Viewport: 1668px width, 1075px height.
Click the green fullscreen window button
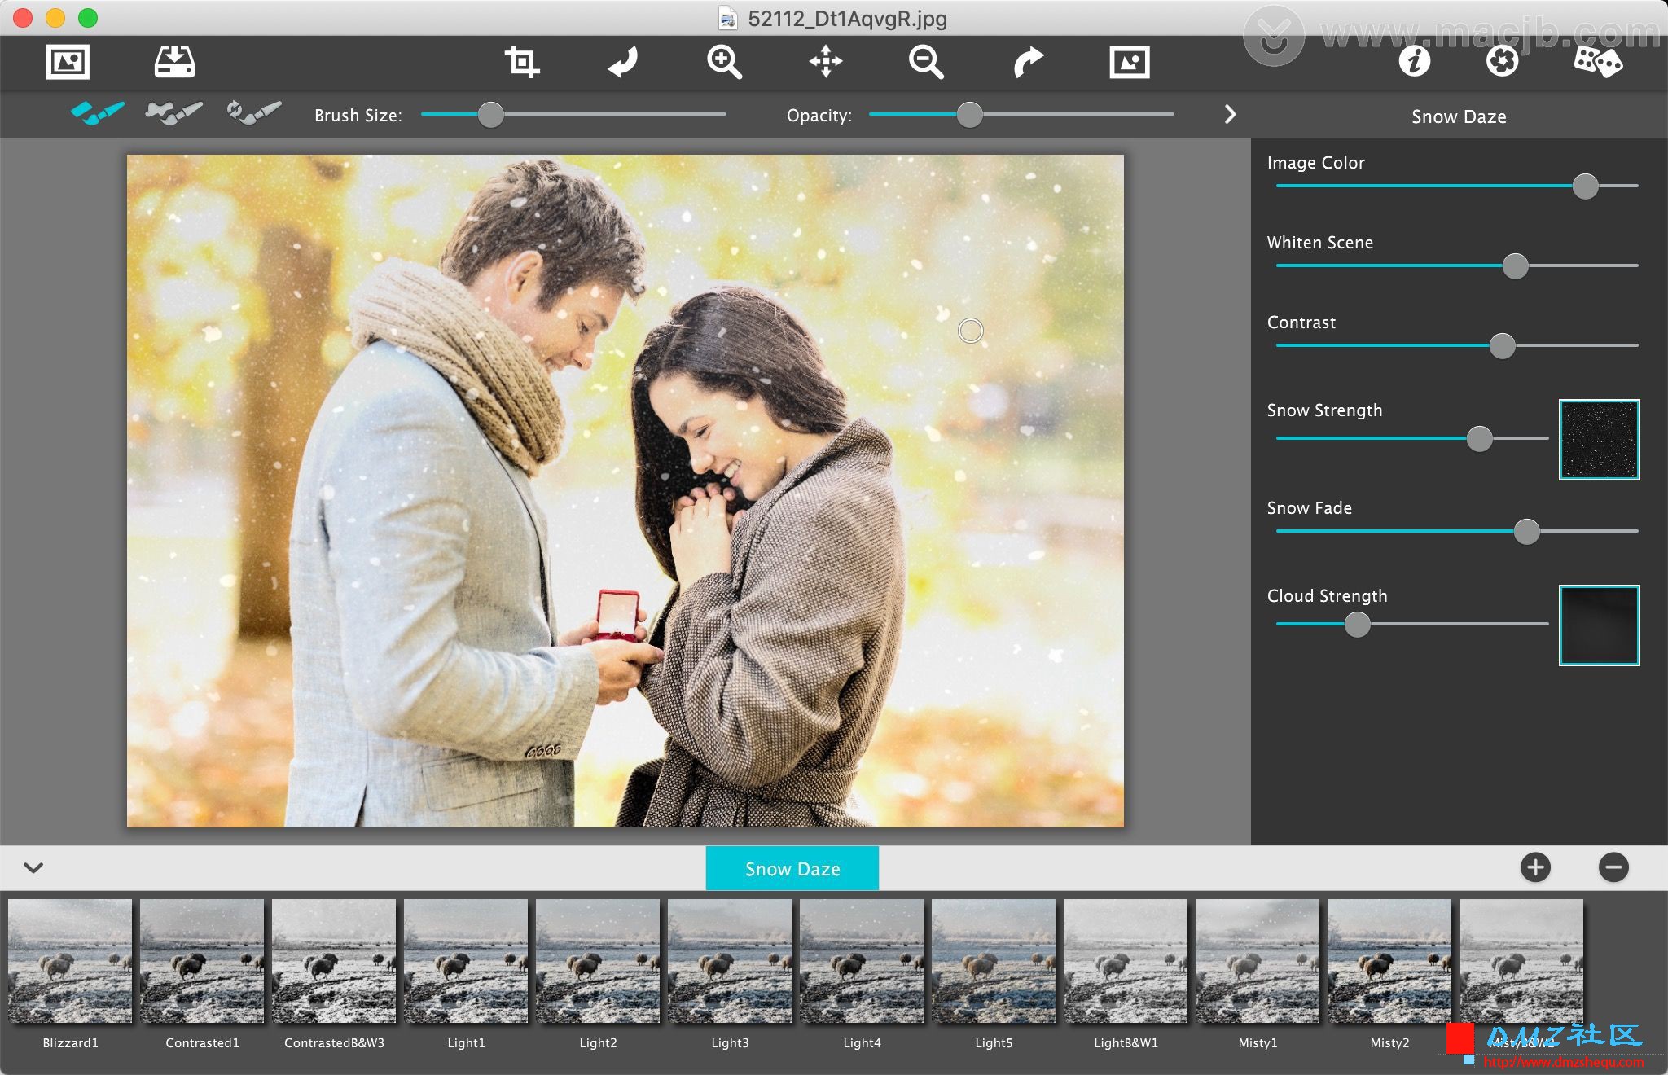tap(88, 18)
